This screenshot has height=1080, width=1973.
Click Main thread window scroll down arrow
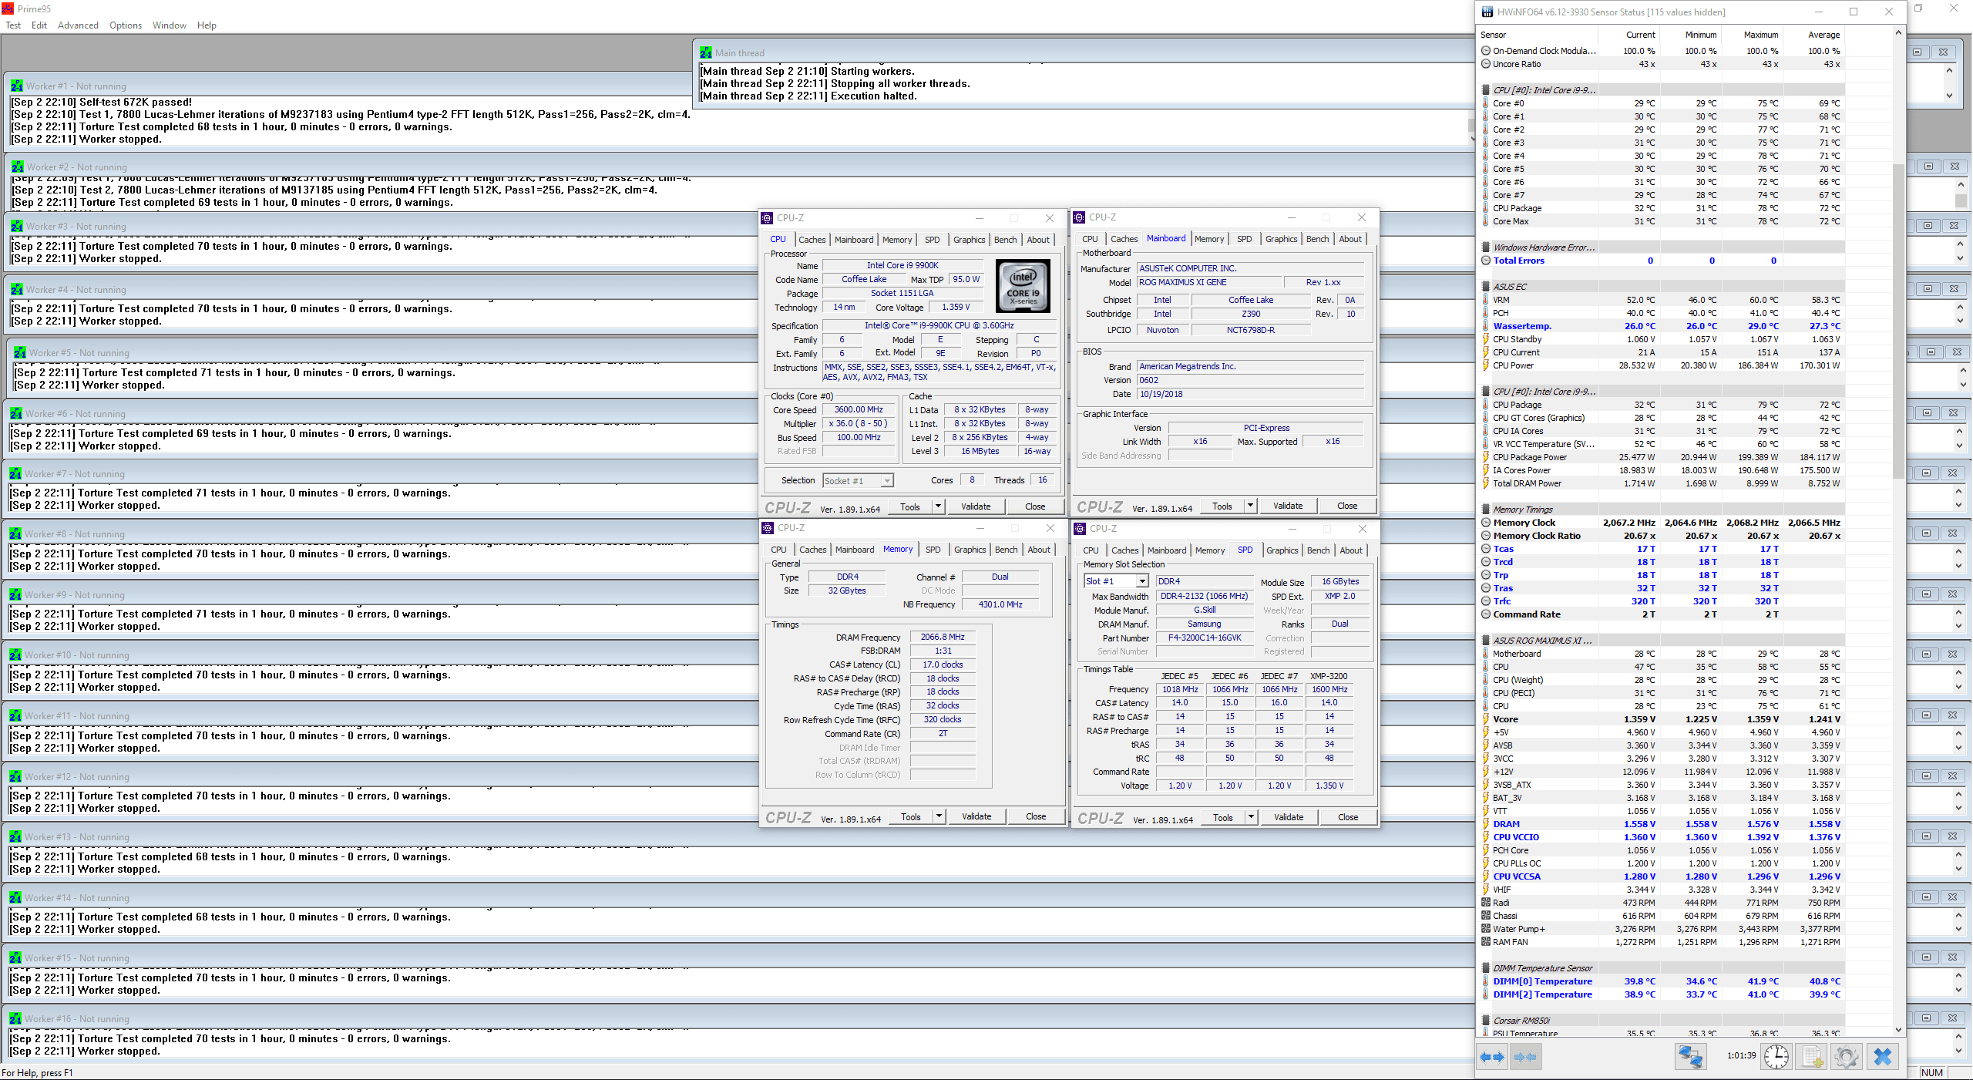1949,96
